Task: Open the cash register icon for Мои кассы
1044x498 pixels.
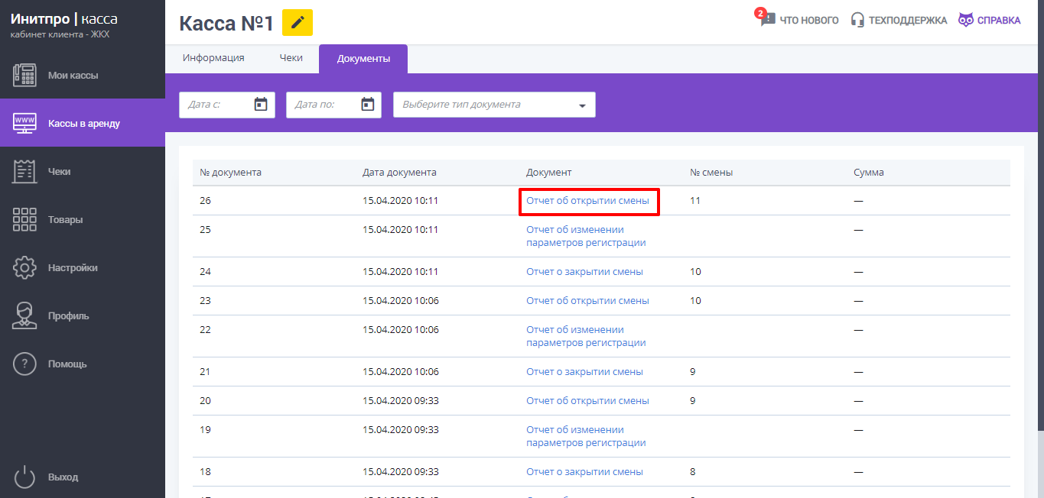Action: coord(25,76)
